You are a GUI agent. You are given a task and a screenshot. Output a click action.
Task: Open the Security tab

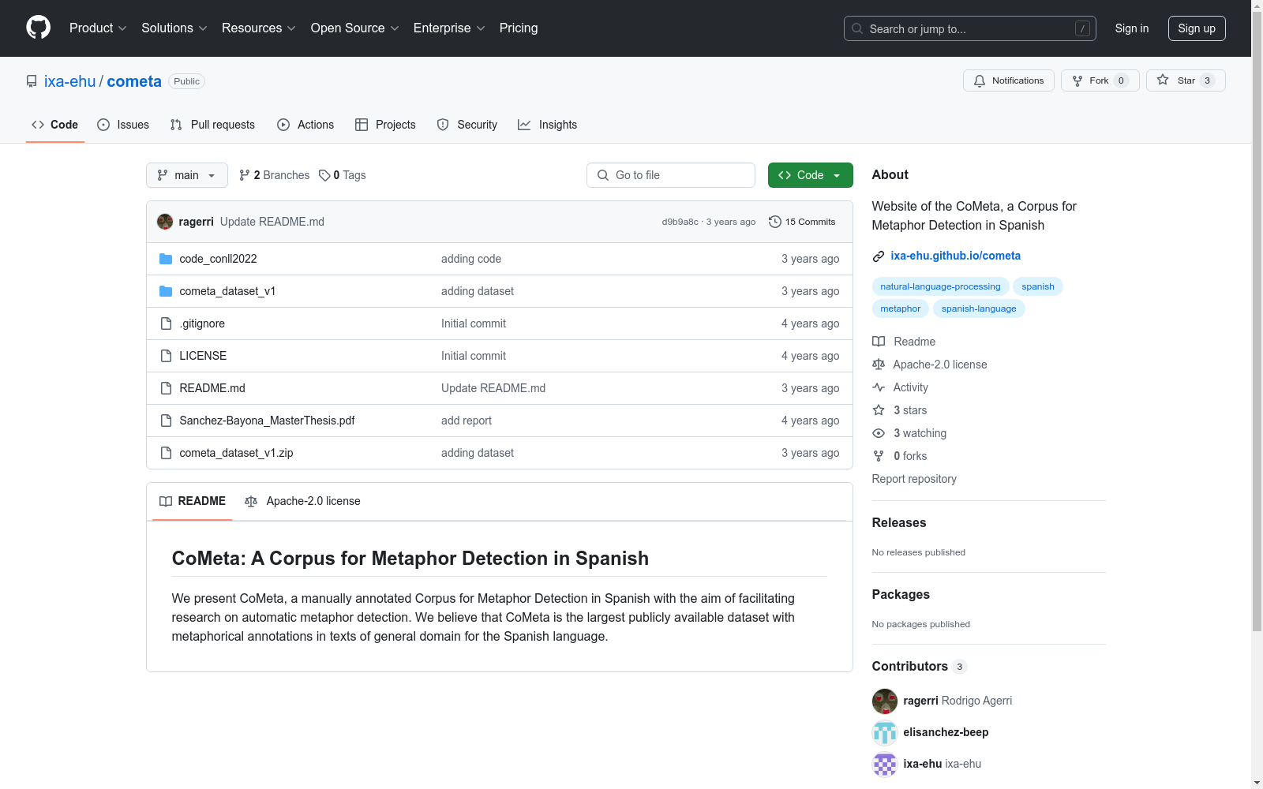[467, 125]
